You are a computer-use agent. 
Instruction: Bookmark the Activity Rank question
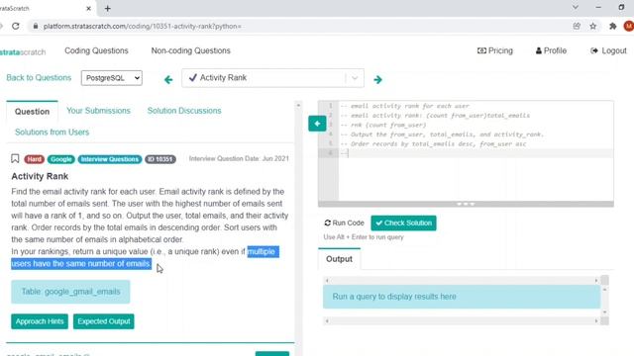[x=15, y=158]
